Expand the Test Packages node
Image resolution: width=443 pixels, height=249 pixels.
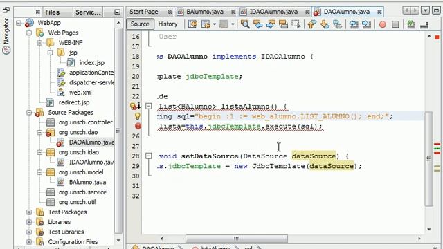29,212
